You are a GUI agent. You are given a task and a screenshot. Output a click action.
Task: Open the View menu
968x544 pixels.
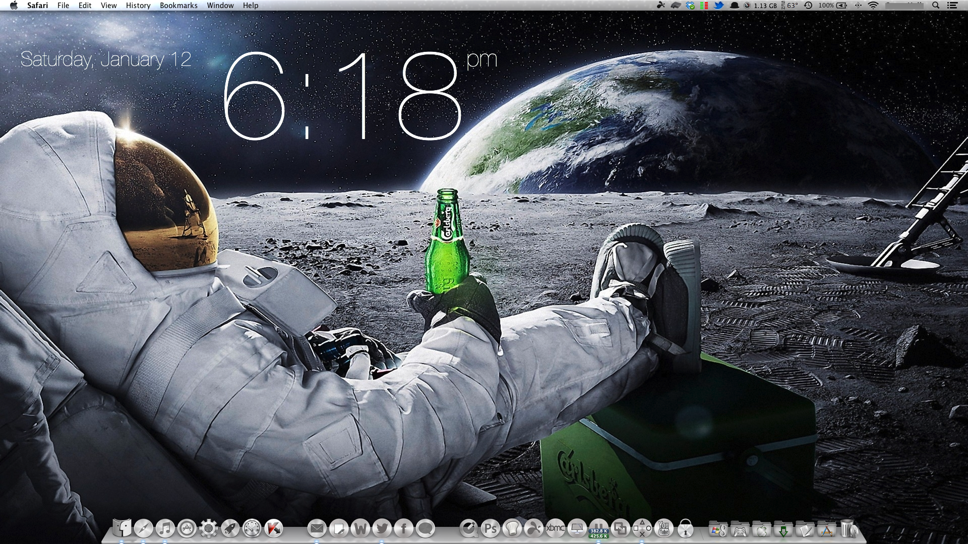[109, 6]
